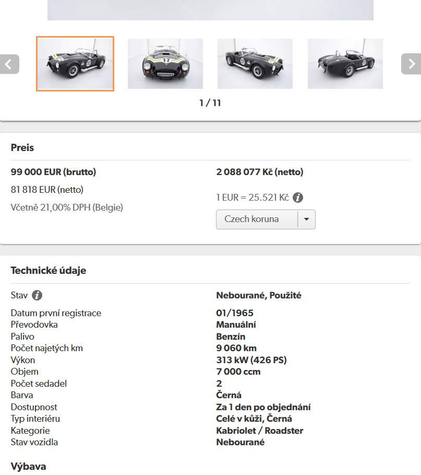The height and width of the screenshot is (475, 421).
Task: Open the fourth rear-view car thumbnail
Action: [345, 64]
